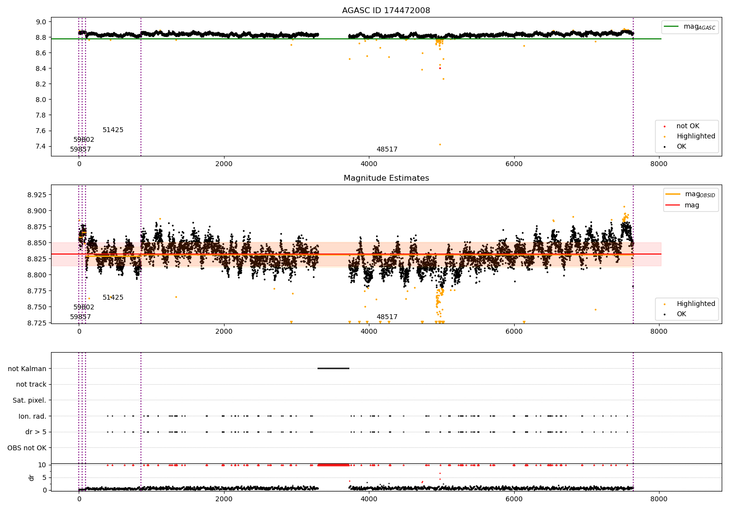Select the 'not Kalman' row label
This screenshot has height=510, width=729.
[x=27, y=369]
